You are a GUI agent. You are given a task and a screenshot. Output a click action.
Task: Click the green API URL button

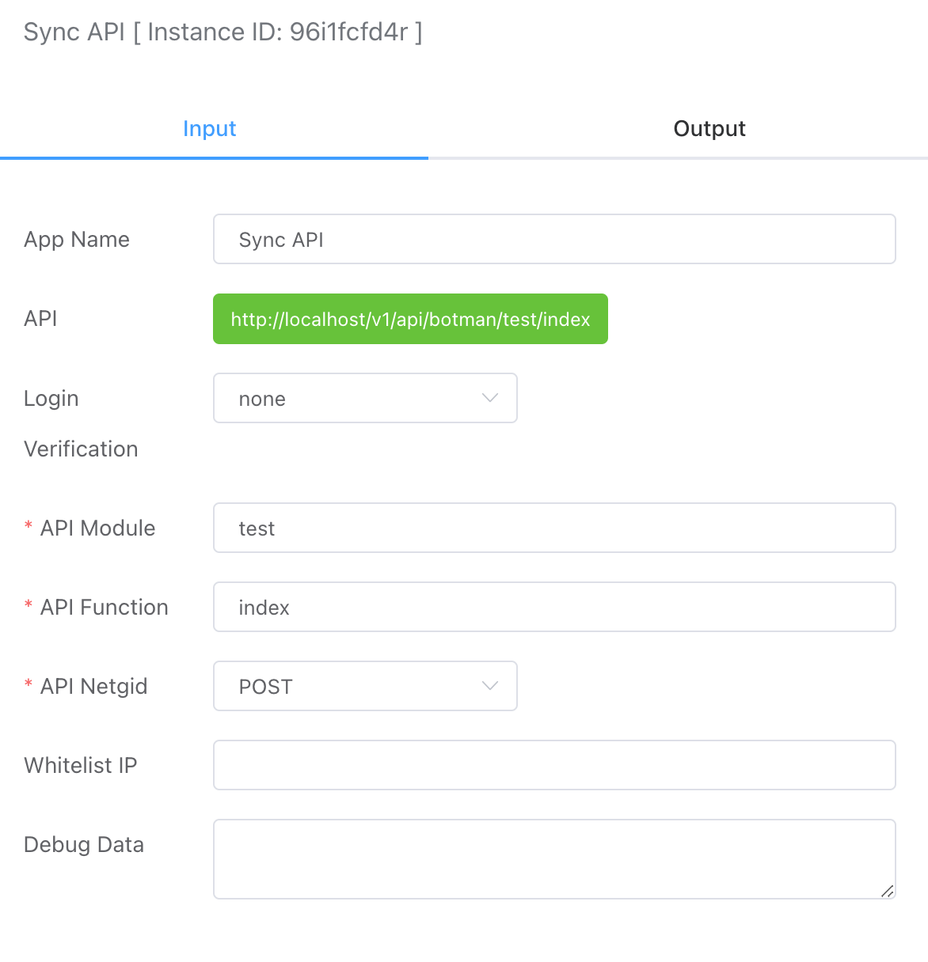coord(410,320)
